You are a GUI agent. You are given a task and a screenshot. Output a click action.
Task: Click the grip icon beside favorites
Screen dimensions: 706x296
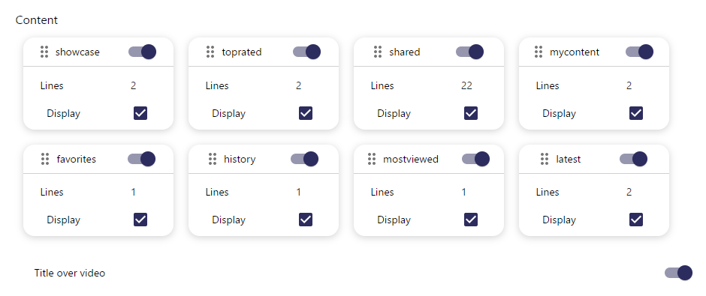point(45,159)
